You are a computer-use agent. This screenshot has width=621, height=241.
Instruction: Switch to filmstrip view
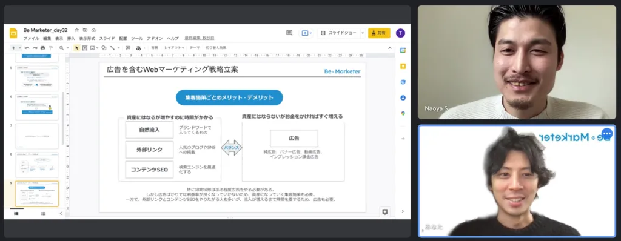16,213
